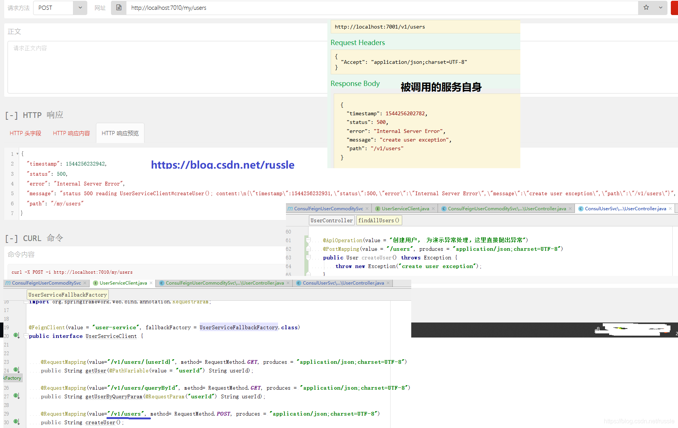The width and height of the screenshot is (678, 428).
Task: Click the "create user exception" message value
Action: point(414,140)
